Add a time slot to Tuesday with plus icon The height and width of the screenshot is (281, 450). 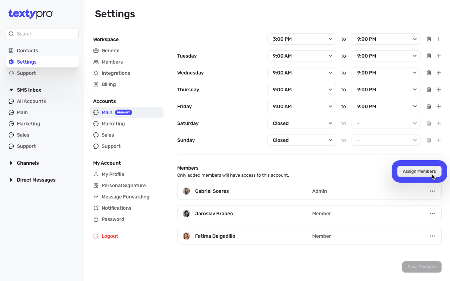pyautogui.click(x=439, y=56)
